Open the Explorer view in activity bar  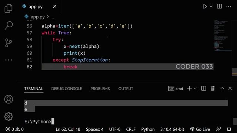pyautogui.click(x=9, y=8)
